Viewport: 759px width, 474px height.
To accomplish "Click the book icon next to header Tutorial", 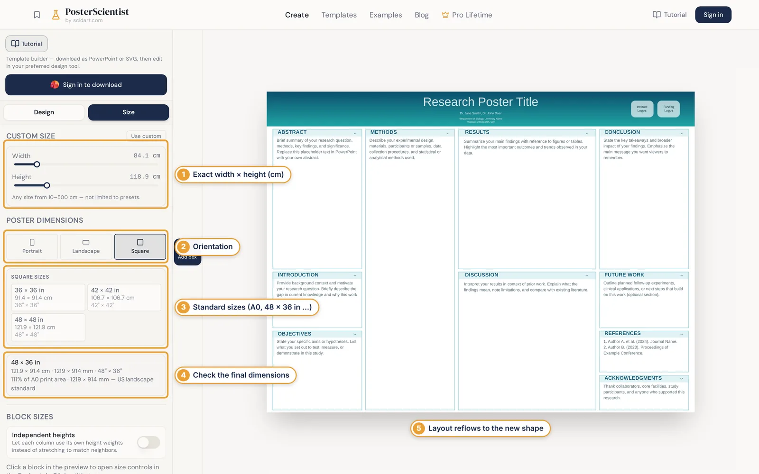I will (657, 15).
